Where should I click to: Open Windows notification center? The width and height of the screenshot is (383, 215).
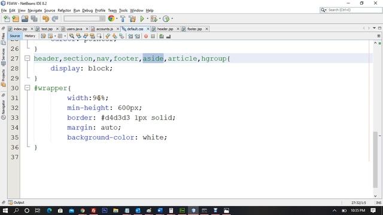click(373, 210)
